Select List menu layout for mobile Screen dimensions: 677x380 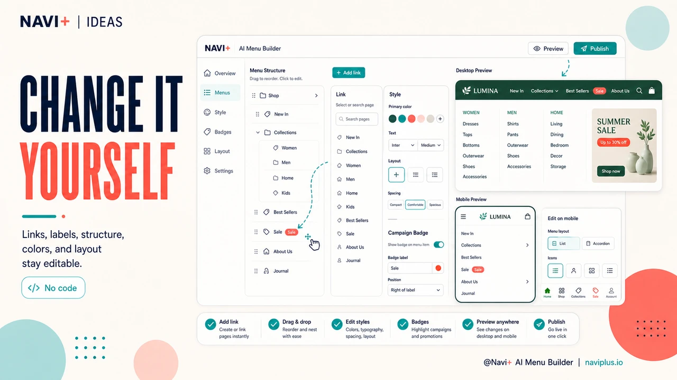[563, 243]
